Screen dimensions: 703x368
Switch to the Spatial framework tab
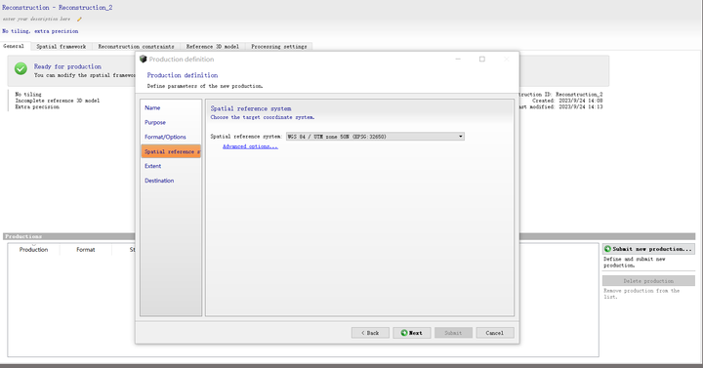click(x=61, y=46)
